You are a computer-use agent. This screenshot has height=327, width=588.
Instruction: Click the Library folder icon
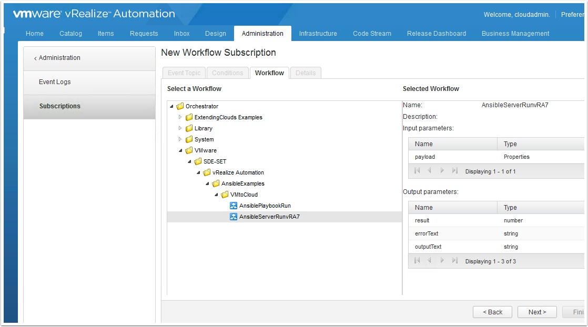tap(189, 128)
